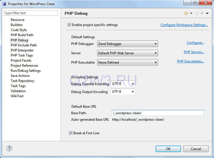
Task: Open the forward history dropdown arrow
Action: tap(202, 13)
